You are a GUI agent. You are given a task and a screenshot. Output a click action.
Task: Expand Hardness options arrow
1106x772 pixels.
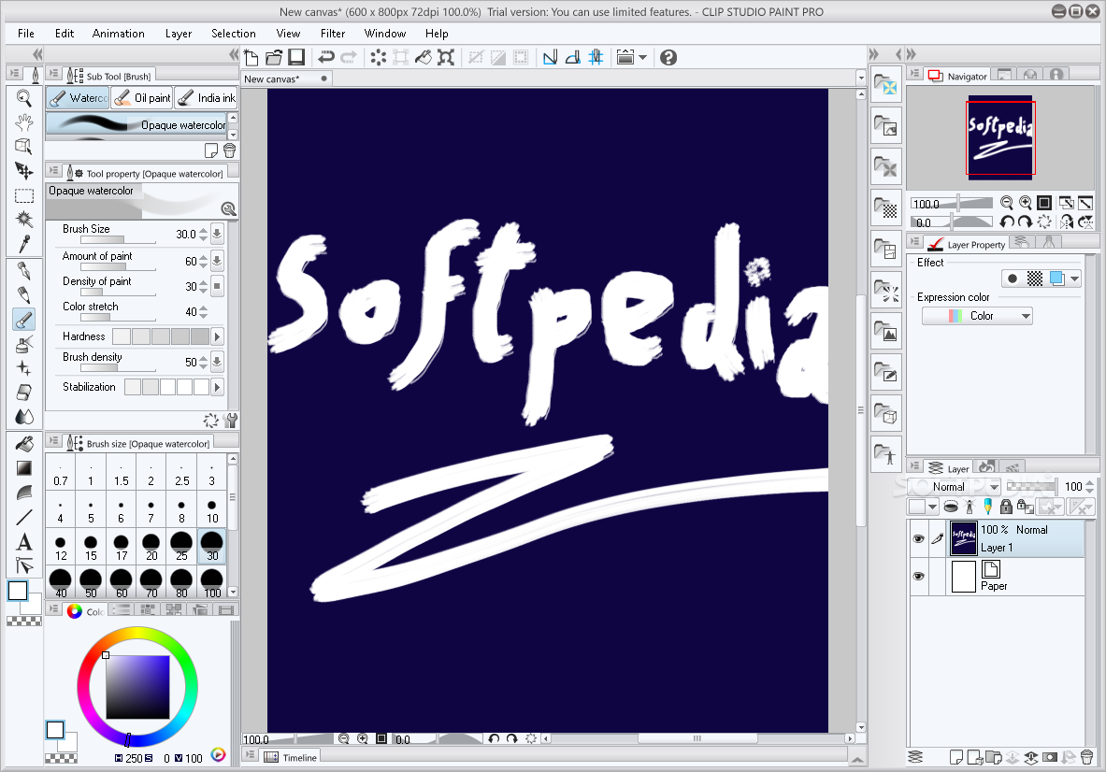point(217,336)
